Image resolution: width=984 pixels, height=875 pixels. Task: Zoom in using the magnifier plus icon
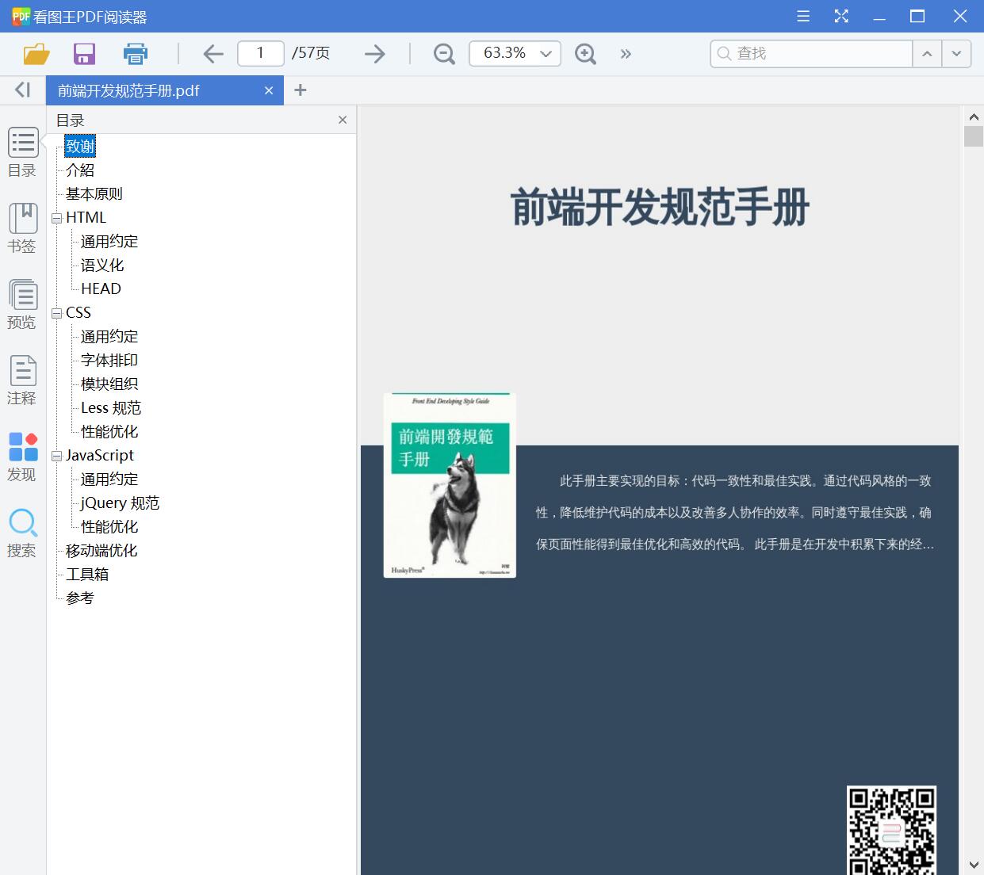pyautogui.click(x=585, y=53)
